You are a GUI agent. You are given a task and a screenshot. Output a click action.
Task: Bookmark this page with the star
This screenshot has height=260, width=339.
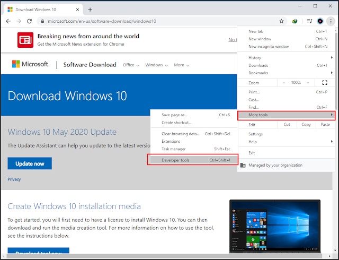[281, 21]
